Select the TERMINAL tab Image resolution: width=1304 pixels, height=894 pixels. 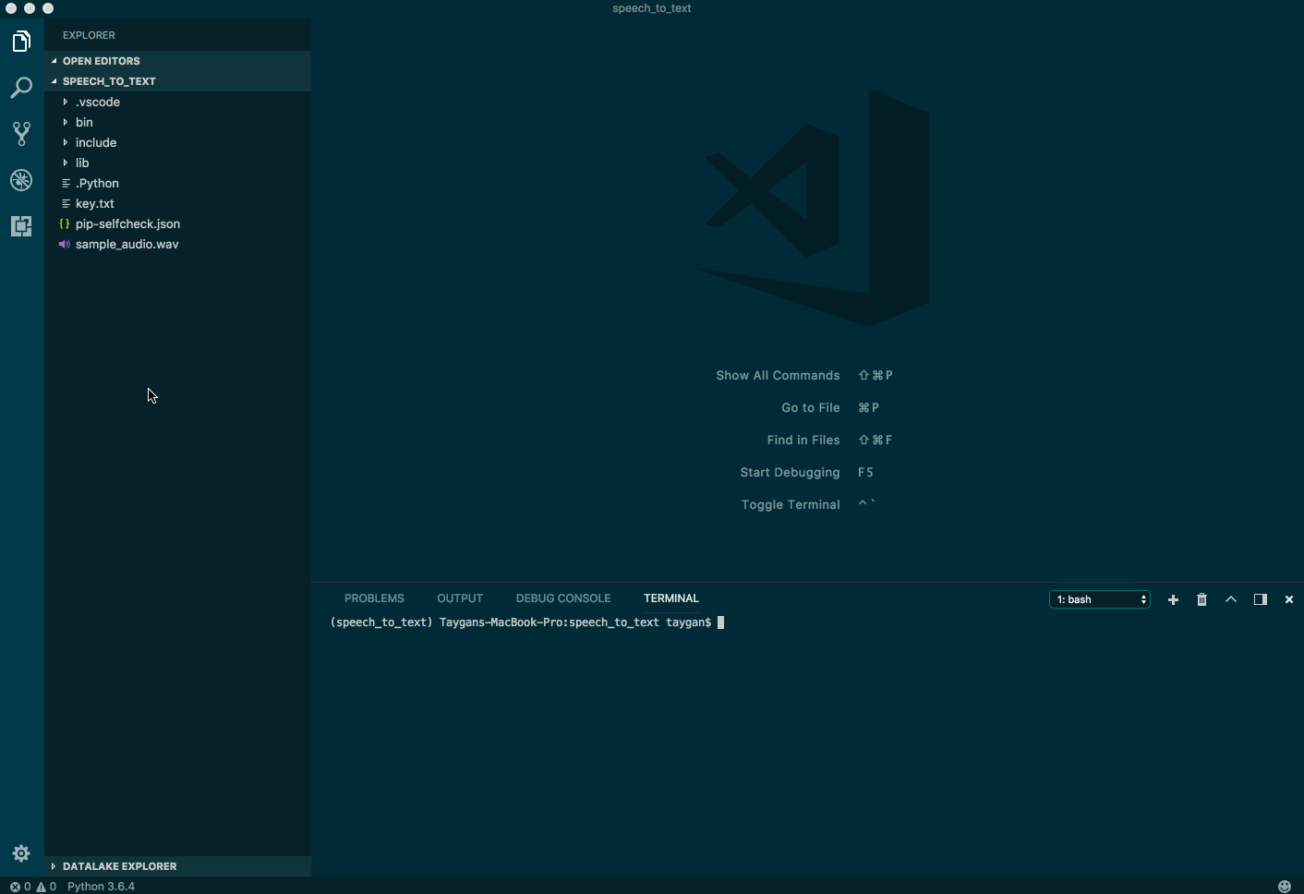click(x=671, y=598)
